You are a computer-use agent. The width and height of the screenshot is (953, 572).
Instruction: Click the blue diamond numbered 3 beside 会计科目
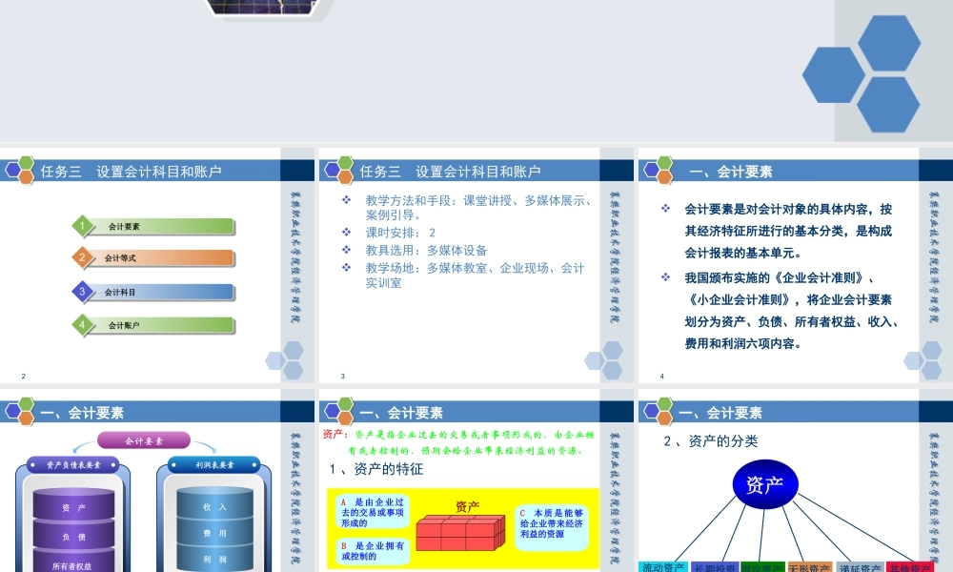[x=84, y=292]
